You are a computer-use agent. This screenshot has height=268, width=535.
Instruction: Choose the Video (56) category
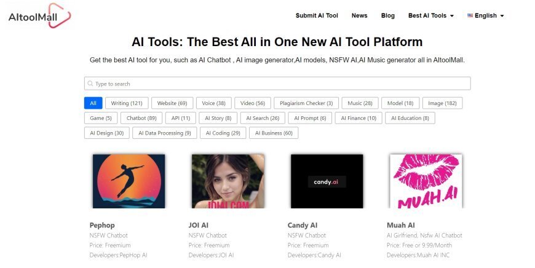252,103
